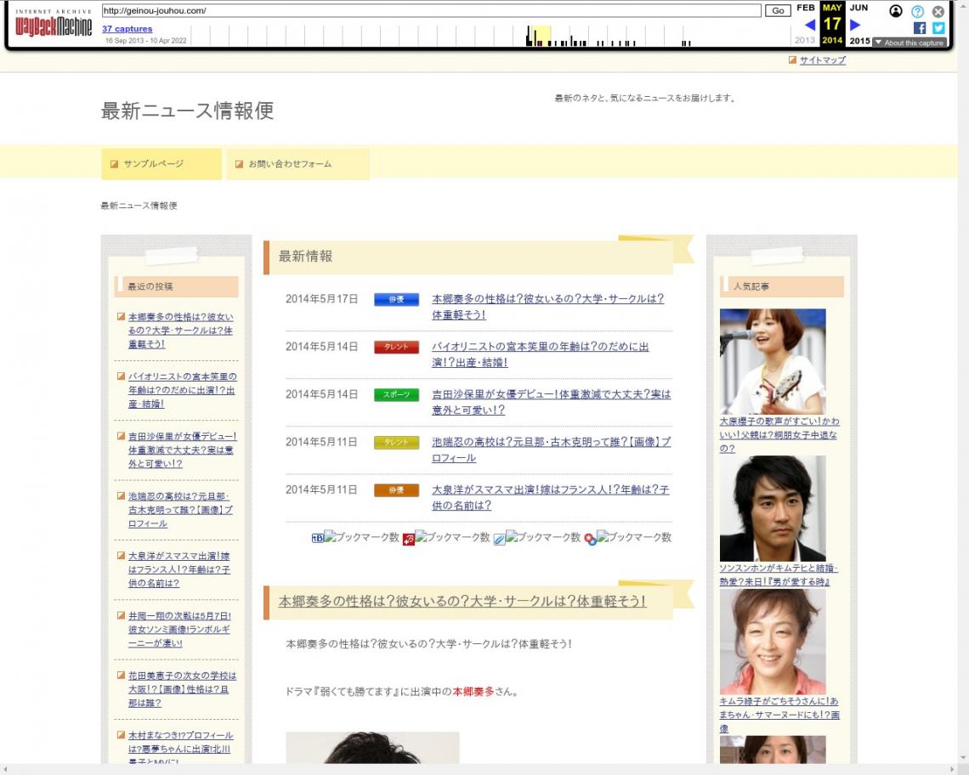Expand the About this capture dropdown

point(909,42)
